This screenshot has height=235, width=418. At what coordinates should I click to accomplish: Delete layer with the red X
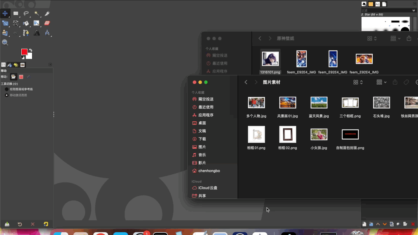(x=413, y=224)
